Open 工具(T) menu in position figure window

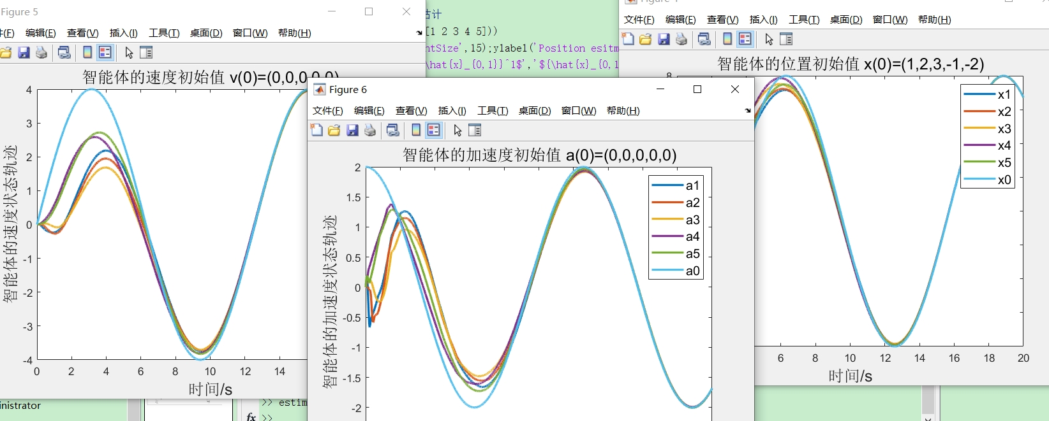tap(805, 20)
